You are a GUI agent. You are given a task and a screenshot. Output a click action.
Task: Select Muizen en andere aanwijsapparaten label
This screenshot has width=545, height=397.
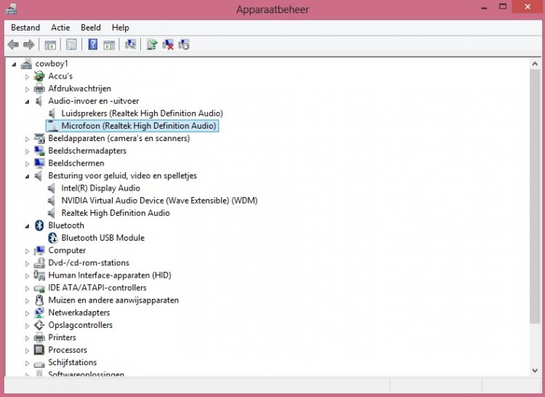click(x=113, y=300)
